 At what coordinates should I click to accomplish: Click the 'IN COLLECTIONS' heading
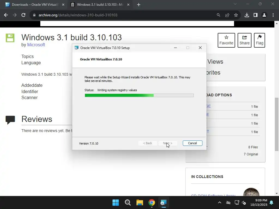[207, 177]
